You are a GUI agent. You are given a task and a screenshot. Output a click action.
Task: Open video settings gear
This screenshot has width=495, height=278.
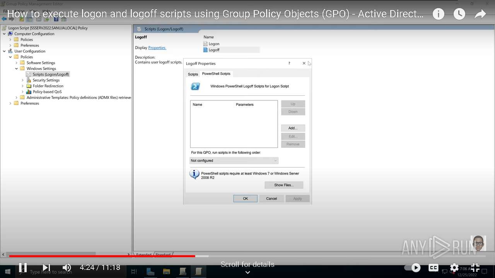pos(454,268)
